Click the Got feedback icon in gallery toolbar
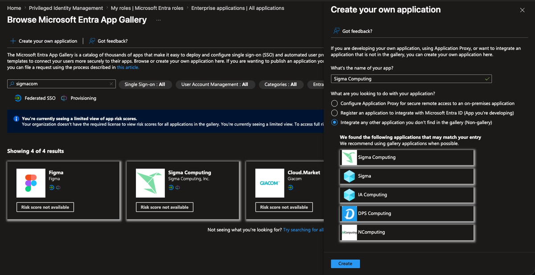This screenshot has height=275, width=535. point(92,41)
